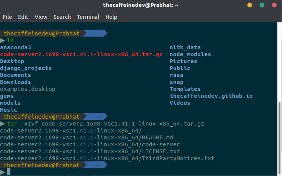The height and width of the screenshot is (176, 282).
Task: Click the 'django_projects' directory entry
Action: click(x=26, y=69)
